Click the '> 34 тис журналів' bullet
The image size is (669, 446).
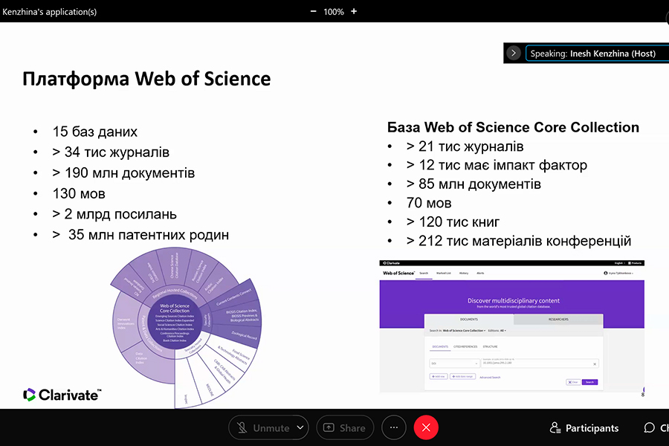111,152
